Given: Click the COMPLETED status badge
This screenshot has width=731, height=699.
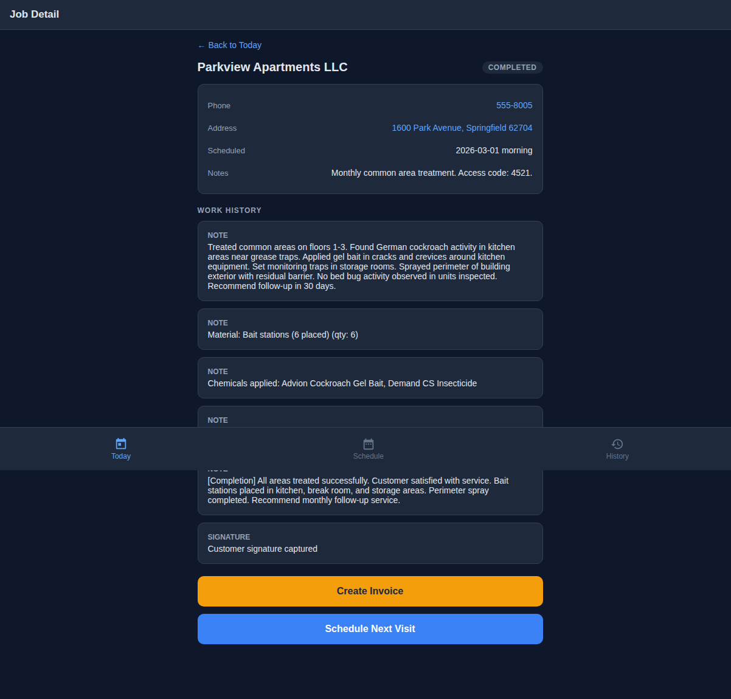Looking at the screenshot, I should click(512, 68).
